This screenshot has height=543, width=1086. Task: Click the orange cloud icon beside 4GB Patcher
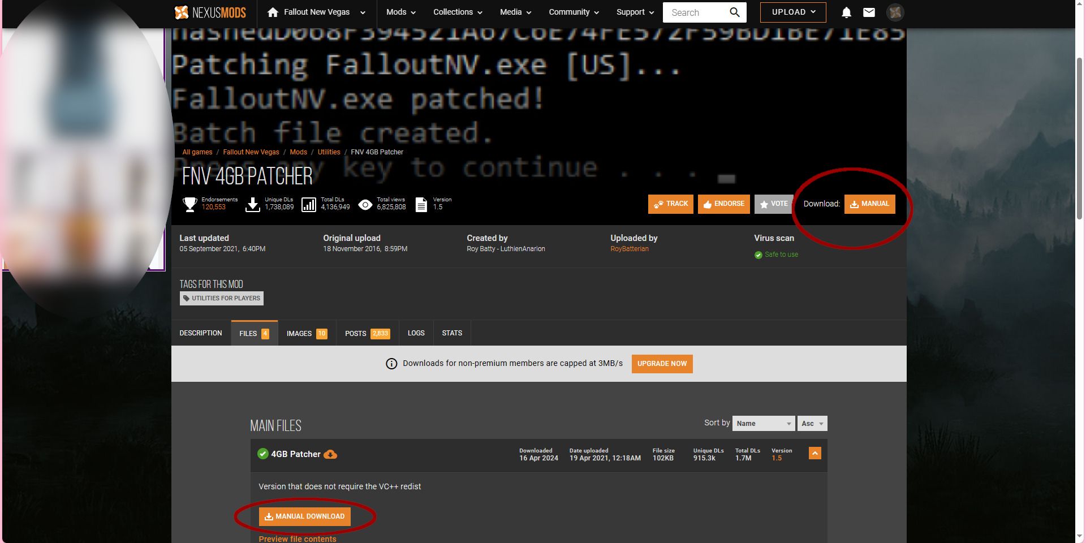(330, 454)
